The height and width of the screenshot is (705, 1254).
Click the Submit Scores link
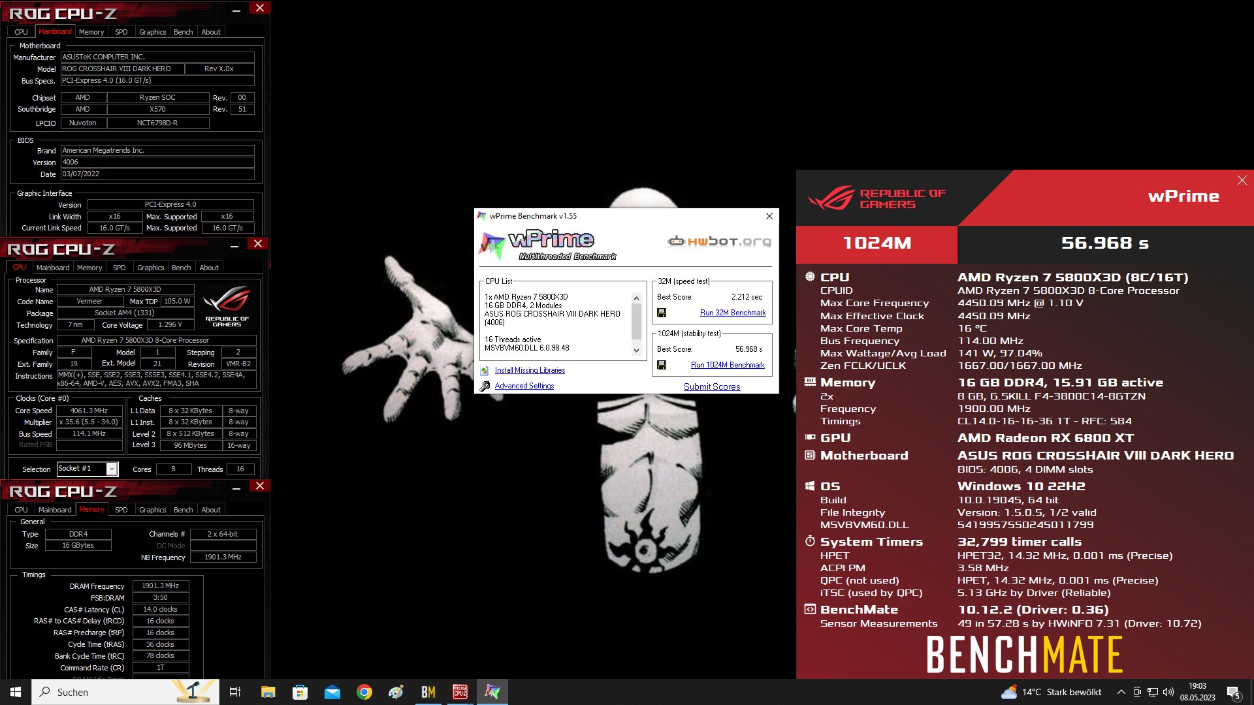tap(712, 386)
